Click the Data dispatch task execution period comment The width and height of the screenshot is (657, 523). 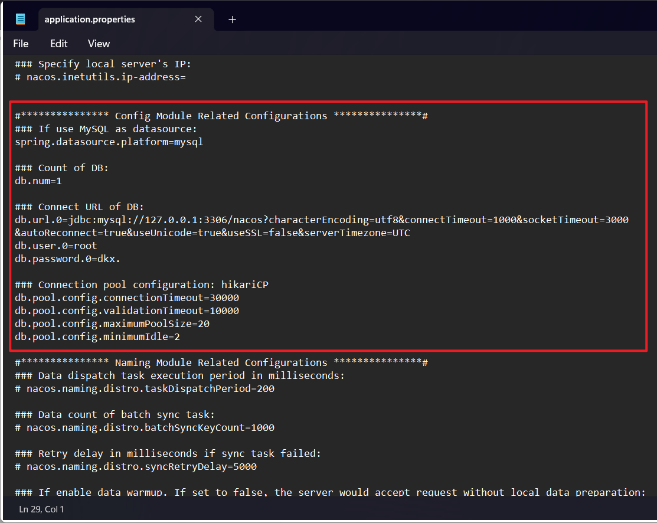tap(180, 376)
